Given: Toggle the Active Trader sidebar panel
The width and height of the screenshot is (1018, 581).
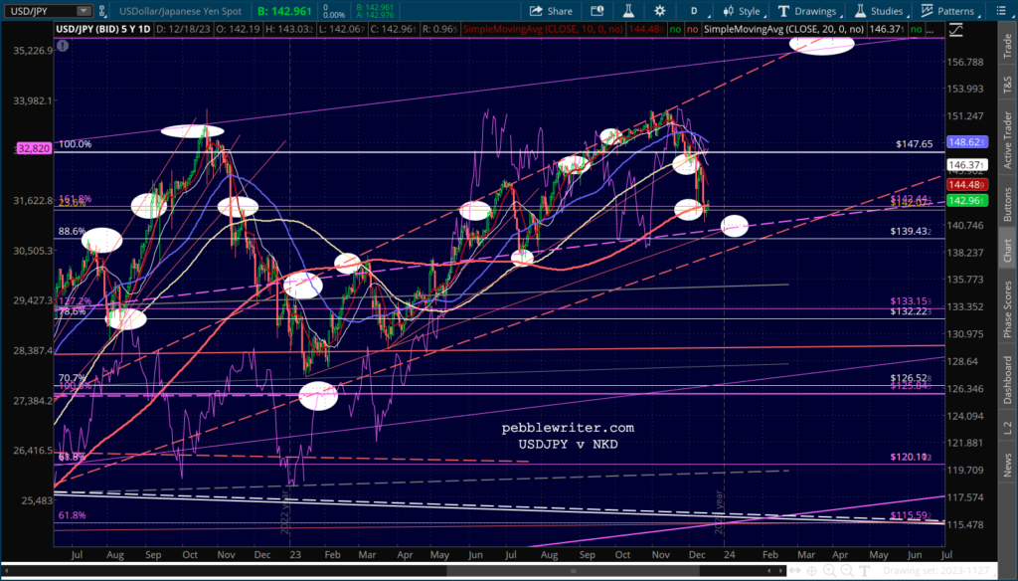Looking at the screenshot, I should coord(1007,140).
